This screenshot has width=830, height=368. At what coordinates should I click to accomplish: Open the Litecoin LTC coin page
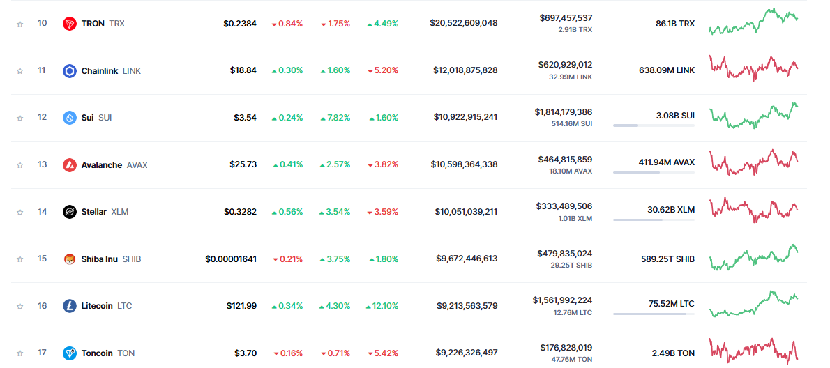point(107,306)
